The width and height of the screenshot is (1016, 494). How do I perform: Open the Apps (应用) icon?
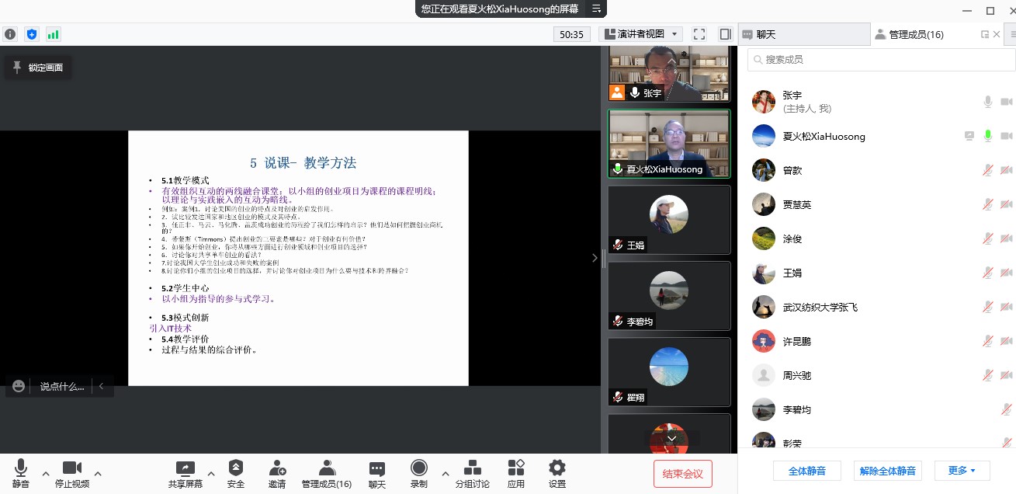(516, 468)
